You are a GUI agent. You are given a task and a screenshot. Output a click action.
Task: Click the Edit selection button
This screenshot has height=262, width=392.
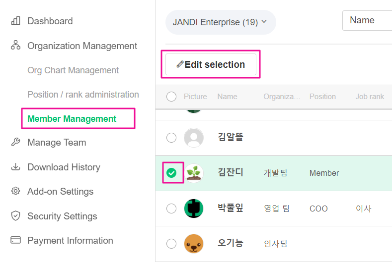click(211, 64)
